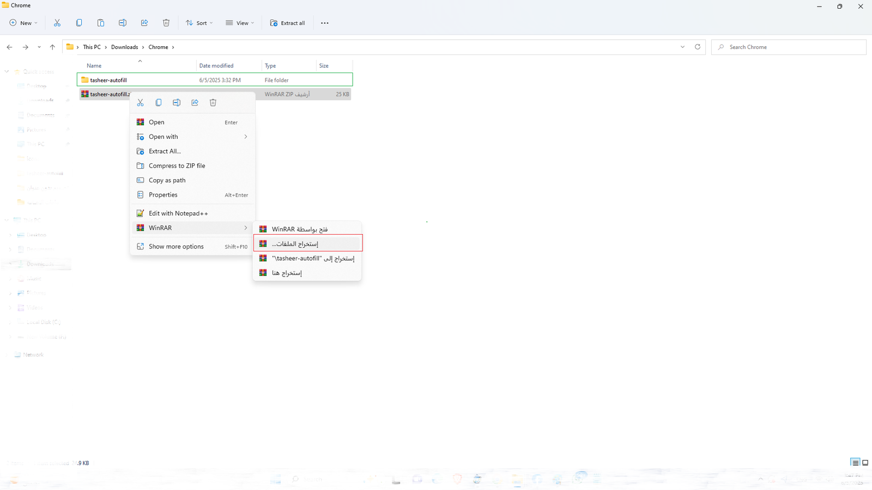Expand the New item dropdown

23,23
